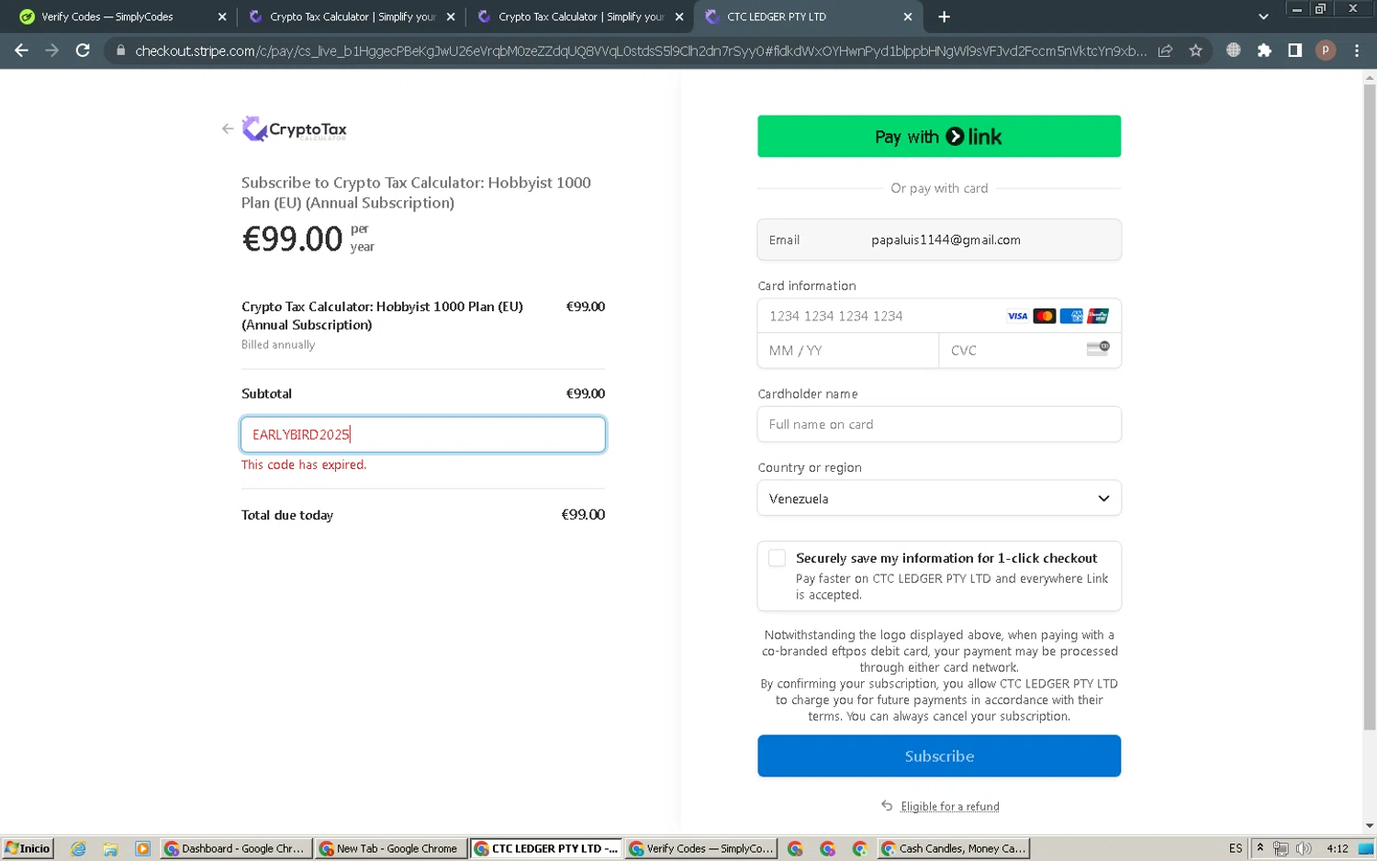Click the ES language indicator

click(x=1235, y=848)
